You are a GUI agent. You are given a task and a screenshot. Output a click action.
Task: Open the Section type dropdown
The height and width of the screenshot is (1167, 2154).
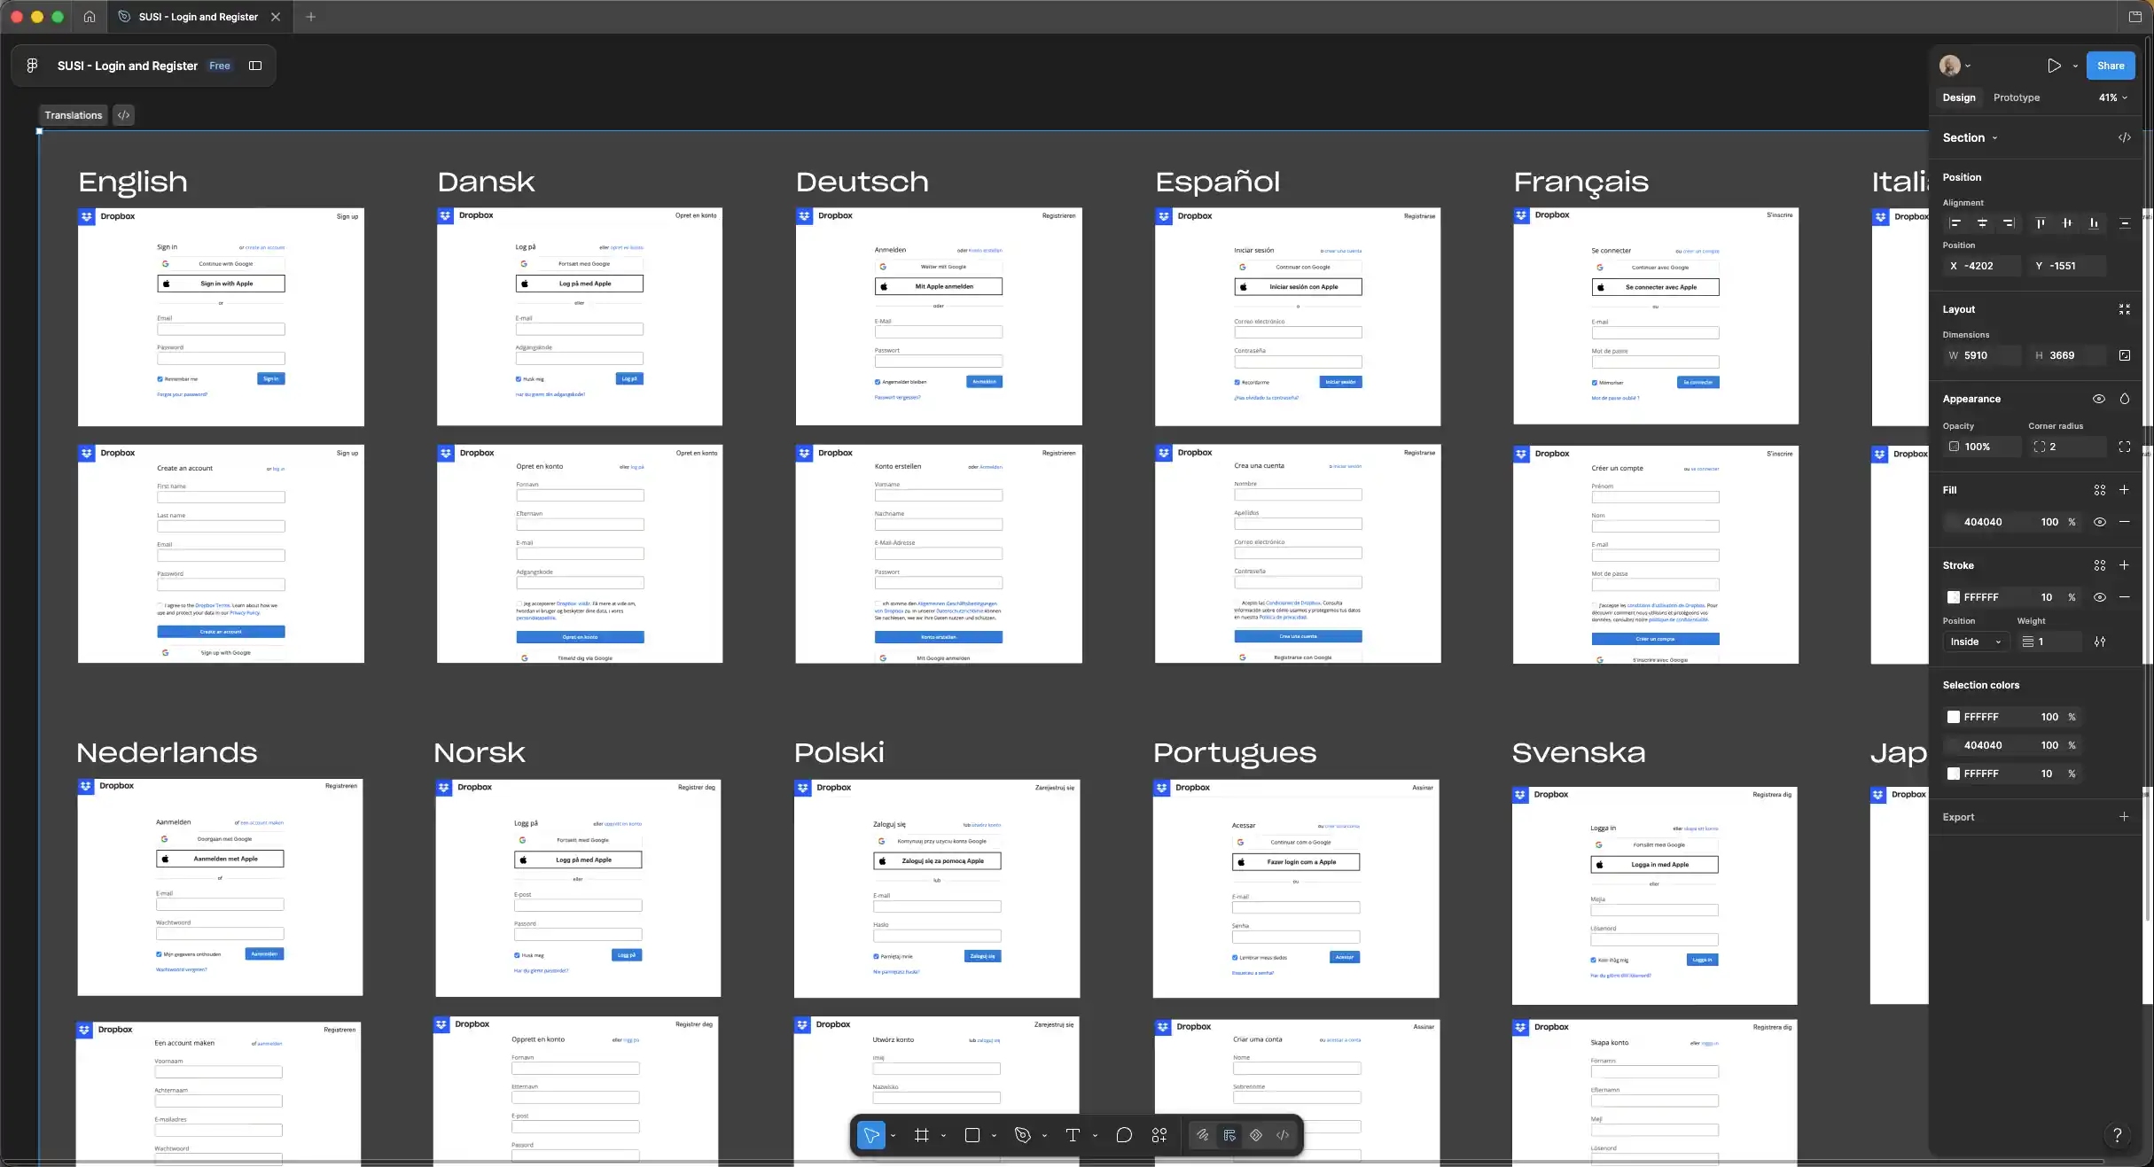(1971, 137)
